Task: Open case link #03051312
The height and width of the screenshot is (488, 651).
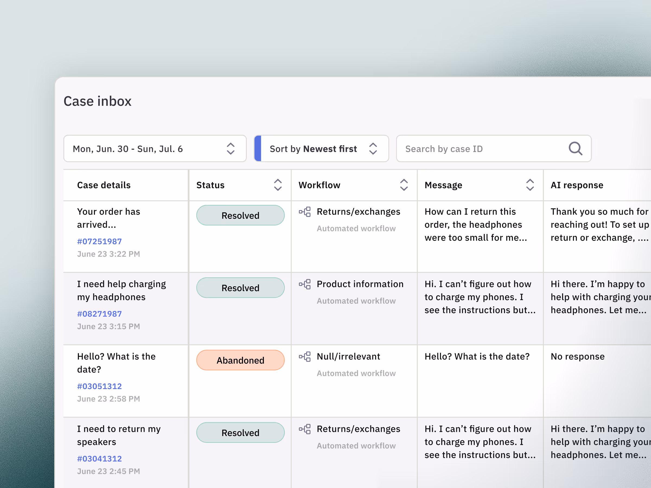Action: 99,386
